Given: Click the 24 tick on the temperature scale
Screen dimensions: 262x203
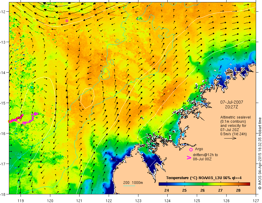Looking at the screenshot, I should click(166, 190).
